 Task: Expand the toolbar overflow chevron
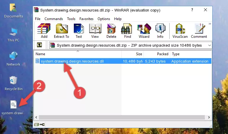coord(210,24)
